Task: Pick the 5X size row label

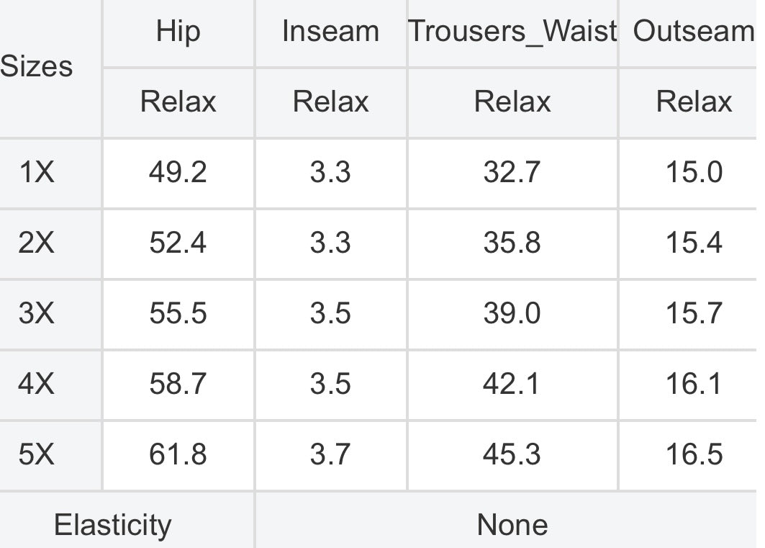Action: [36, 455]
